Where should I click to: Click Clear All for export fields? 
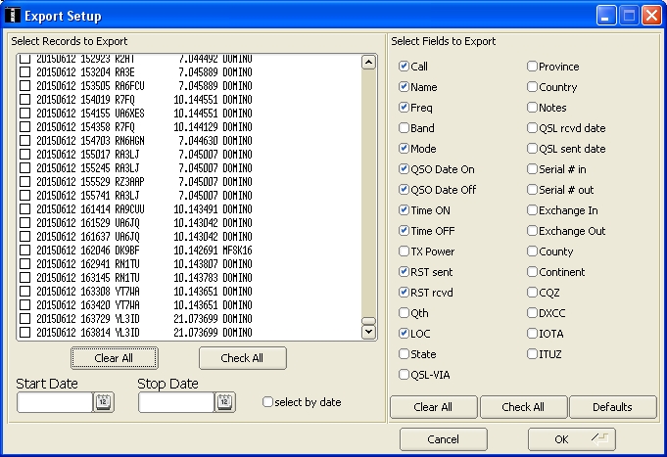pyautogui.click(x=433, y=407)
